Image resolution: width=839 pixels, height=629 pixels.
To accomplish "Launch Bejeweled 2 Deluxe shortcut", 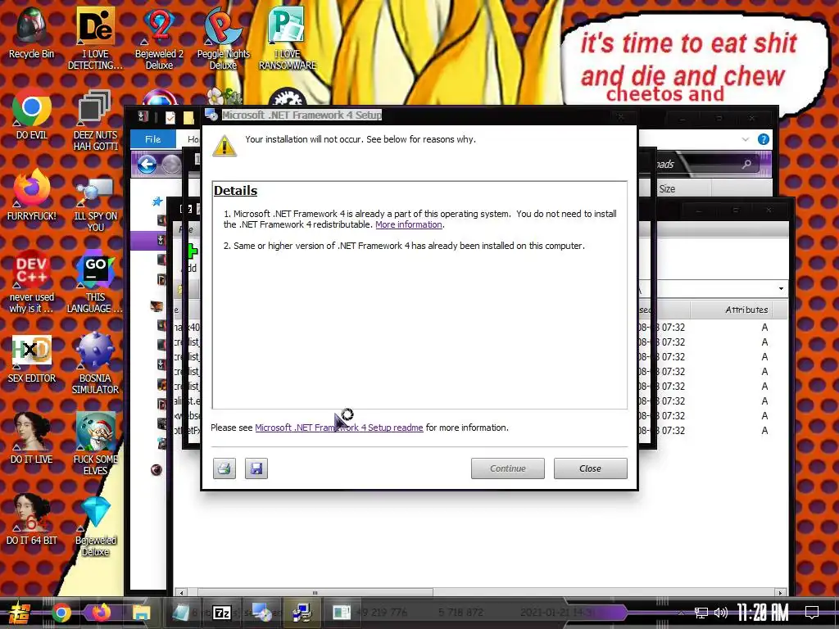I will pyautogui.click(x=159, y=38).
